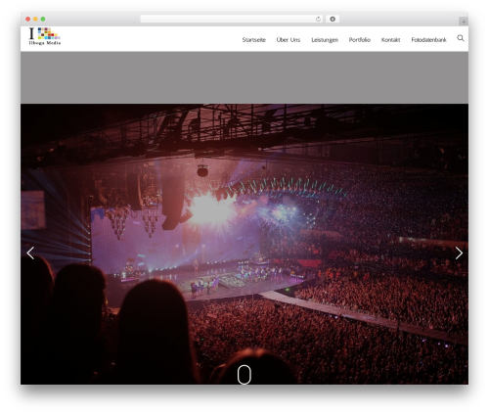Close the browser window with red button
Image resolution: width=489 pixels, height=414 pixels.
coord(28,19)
